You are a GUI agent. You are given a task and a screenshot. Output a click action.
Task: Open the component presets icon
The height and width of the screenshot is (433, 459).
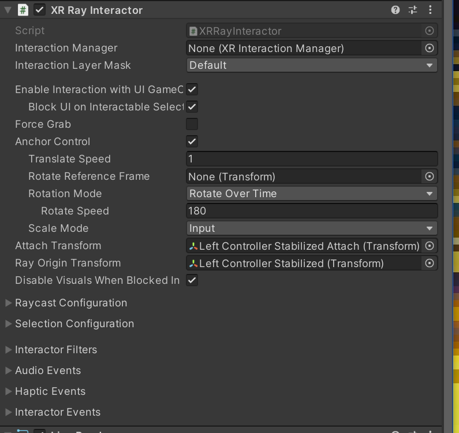pyautogui.click(x=413, y=10)
